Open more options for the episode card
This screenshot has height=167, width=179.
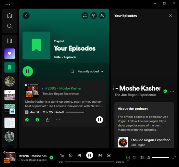(58, 120)
